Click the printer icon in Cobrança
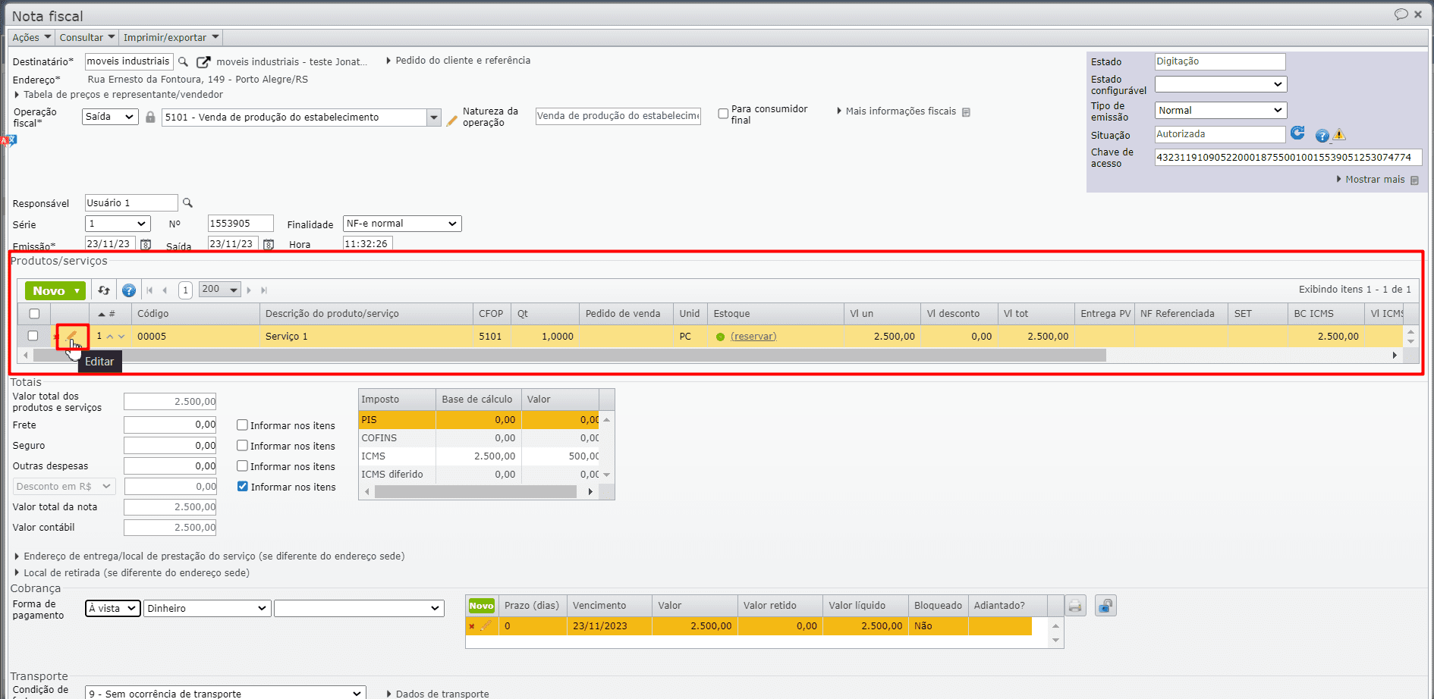The width and height of the screenshot is (1434, 699). (1075, 606)
